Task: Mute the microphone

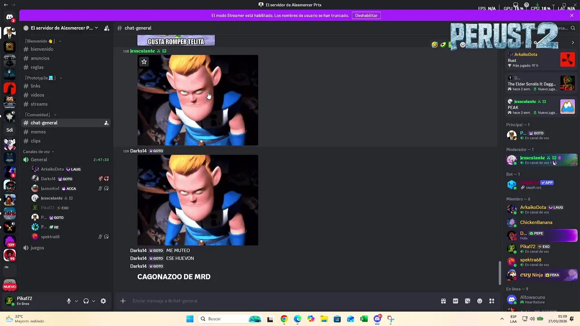Action: (69, 301)
